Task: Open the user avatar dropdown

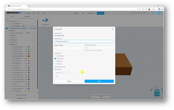Action: point(160,13)
